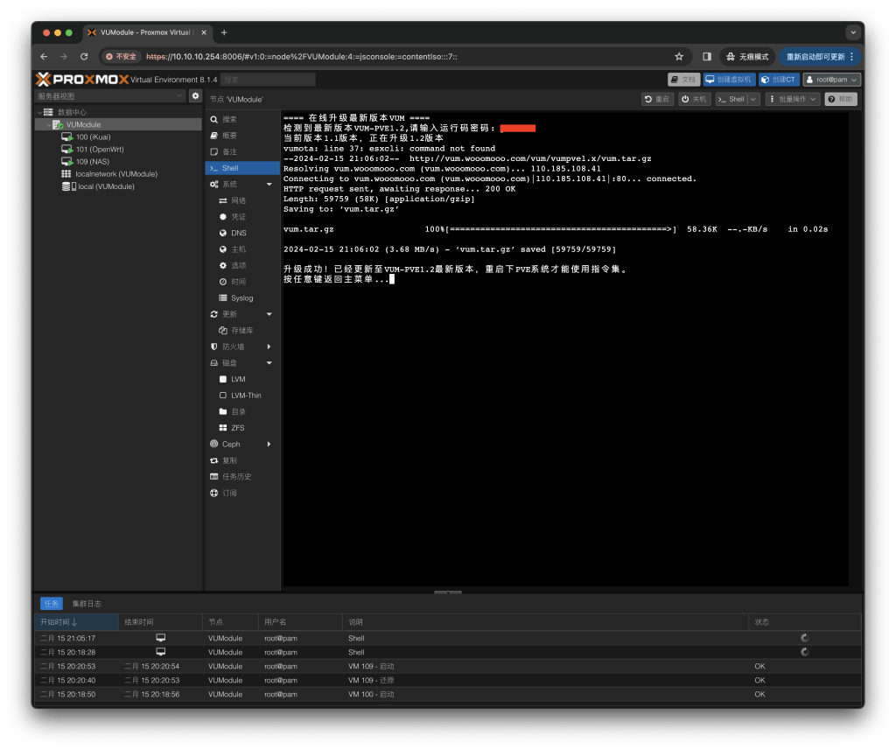
Task: Switch to the 集群日志 cluster log tab
Action: [87, 604]
